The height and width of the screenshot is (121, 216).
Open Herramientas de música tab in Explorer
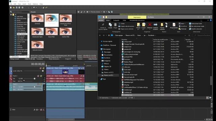[137, 20]
